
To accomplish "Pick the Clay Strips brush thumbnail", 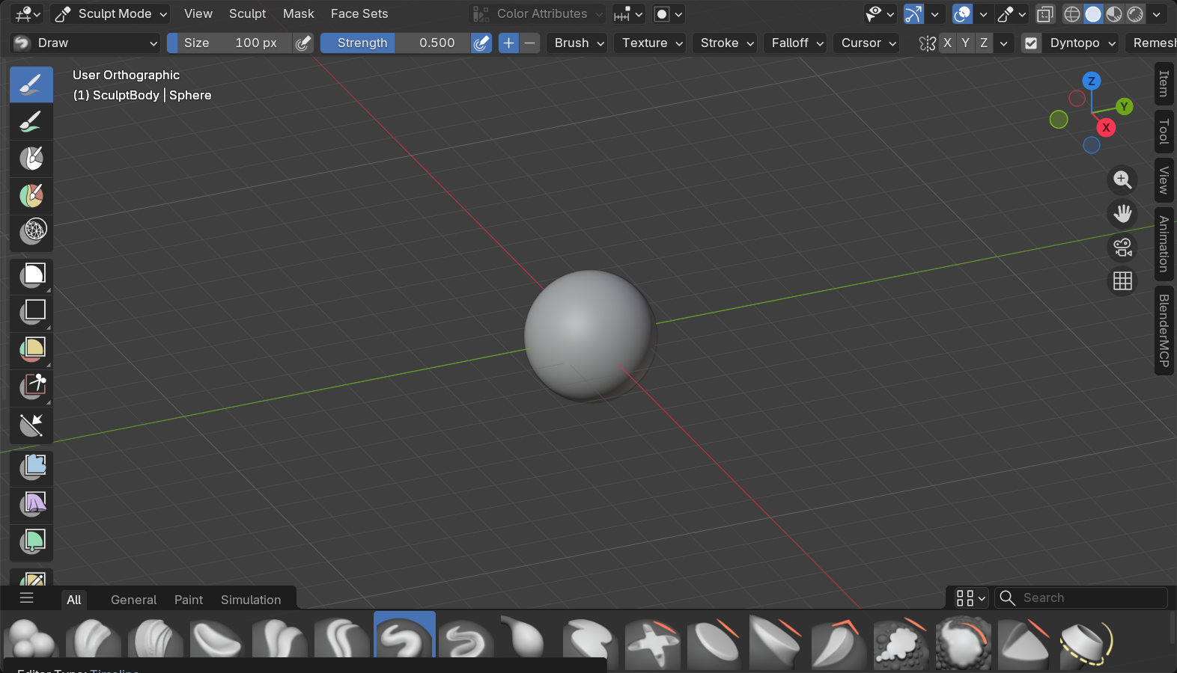I will pos(156,638).
